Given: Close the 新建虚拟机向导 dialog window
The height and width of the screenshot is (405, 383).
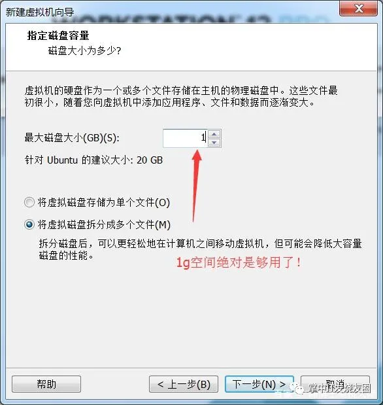Looking at the screenshot, I should [358, 9].
